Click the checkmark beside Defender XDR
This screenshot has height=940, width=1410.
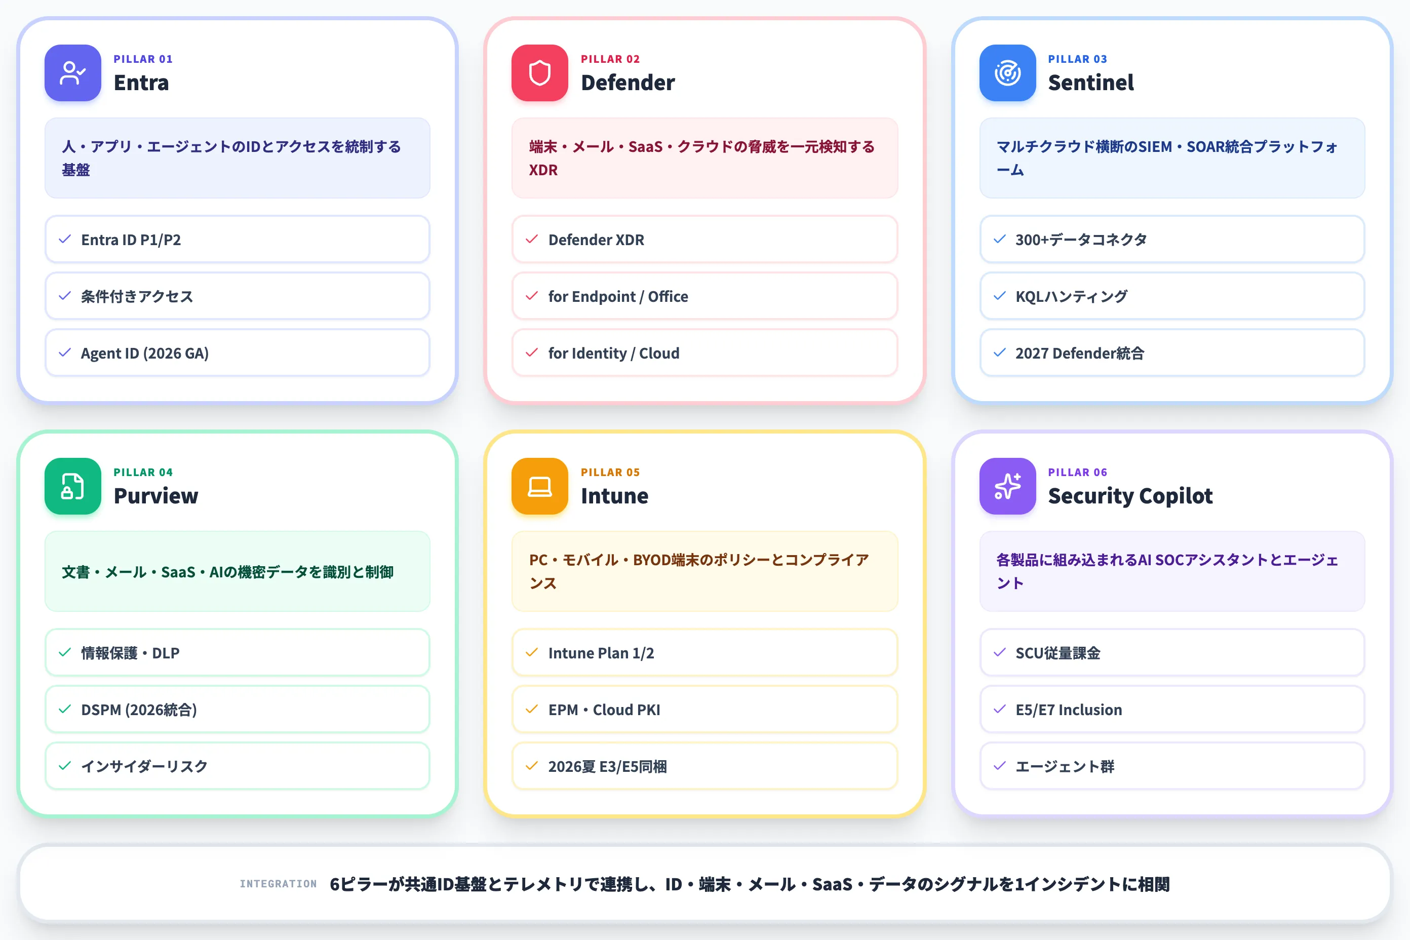pos(532,239)
